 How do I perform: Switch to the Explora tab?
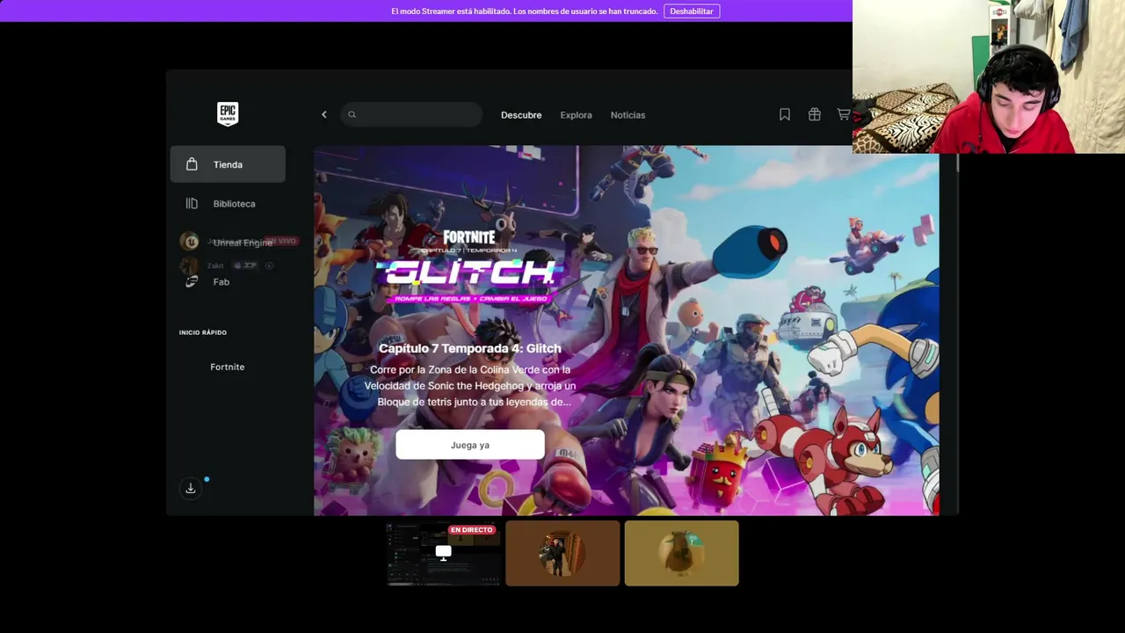click(577, 115)
